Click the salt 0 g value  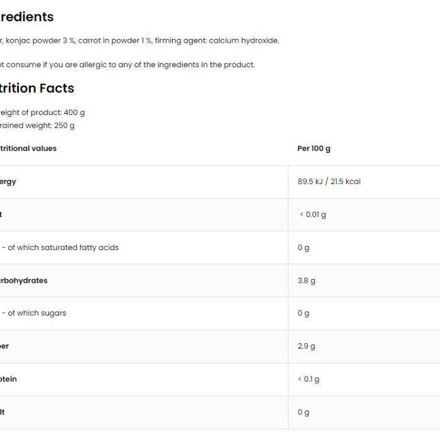(x=304, y=412)
